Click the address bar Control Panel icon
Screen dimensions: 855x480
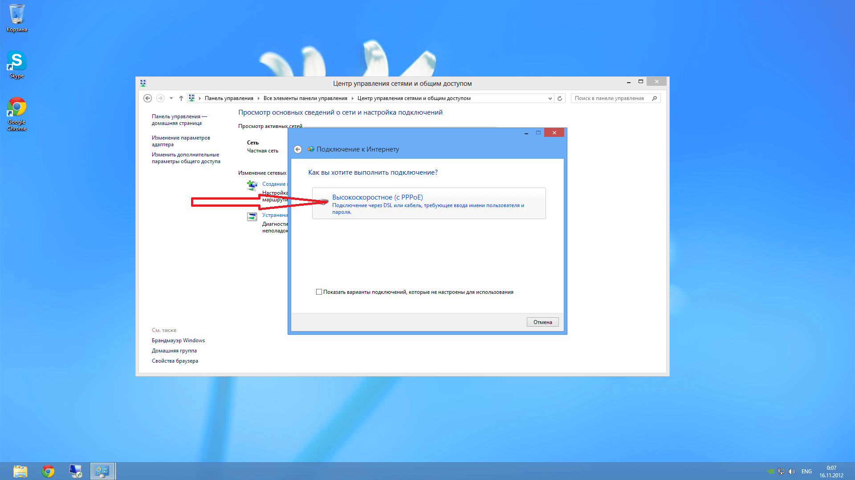click(192, 98)
